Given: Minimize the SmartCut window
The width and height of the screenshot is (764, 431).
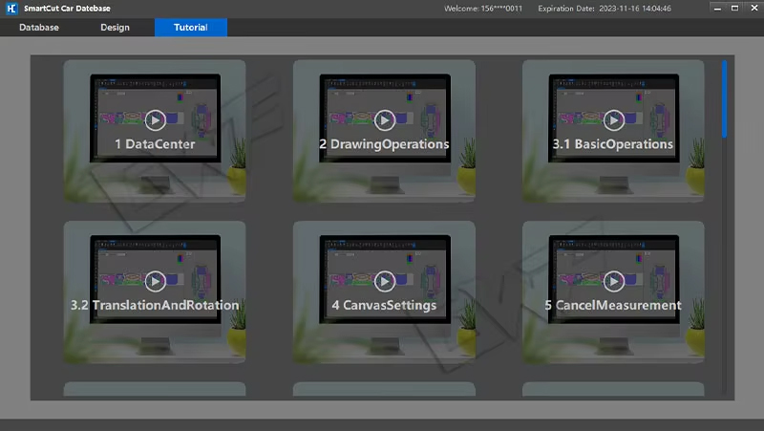Looking at the screenshot, I should tap(717, 9).
